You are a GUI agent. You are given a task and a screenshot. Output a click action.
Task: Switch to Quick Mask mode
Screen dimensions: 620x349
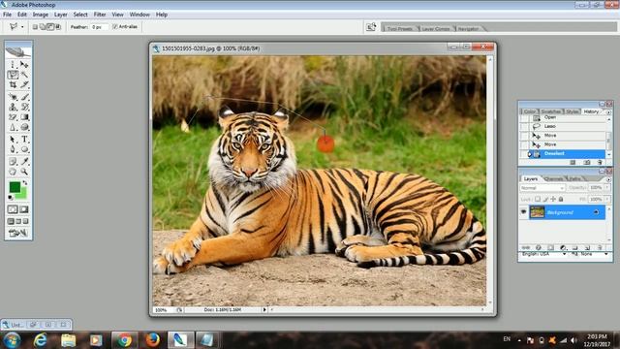click(x=23, y=209)
